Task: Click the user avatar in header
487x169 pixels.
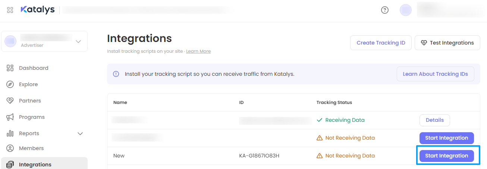Action: click(x=406, y=10)
